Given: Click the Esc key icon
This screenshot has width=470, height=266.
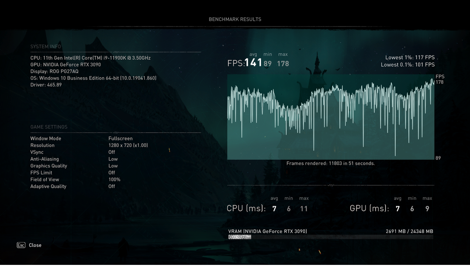Looking at the screenshot, I should pos(21,245).
